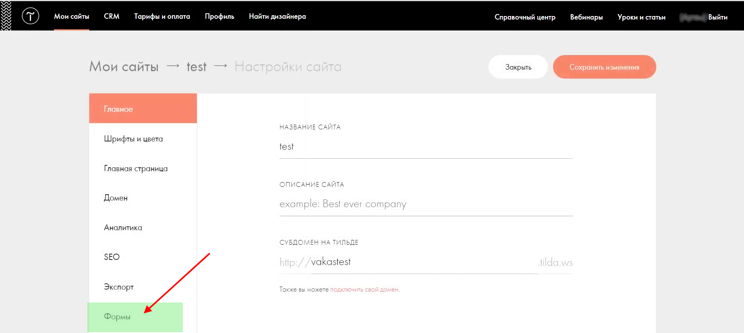Switch to Шрифты и цвета tab
The image size is (744, 333).
coord(133,139)
